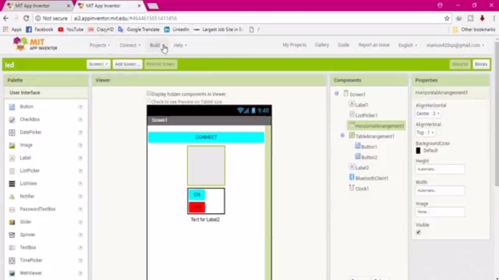
Task: Open the Help menu
Action: [x=180, y=45]
